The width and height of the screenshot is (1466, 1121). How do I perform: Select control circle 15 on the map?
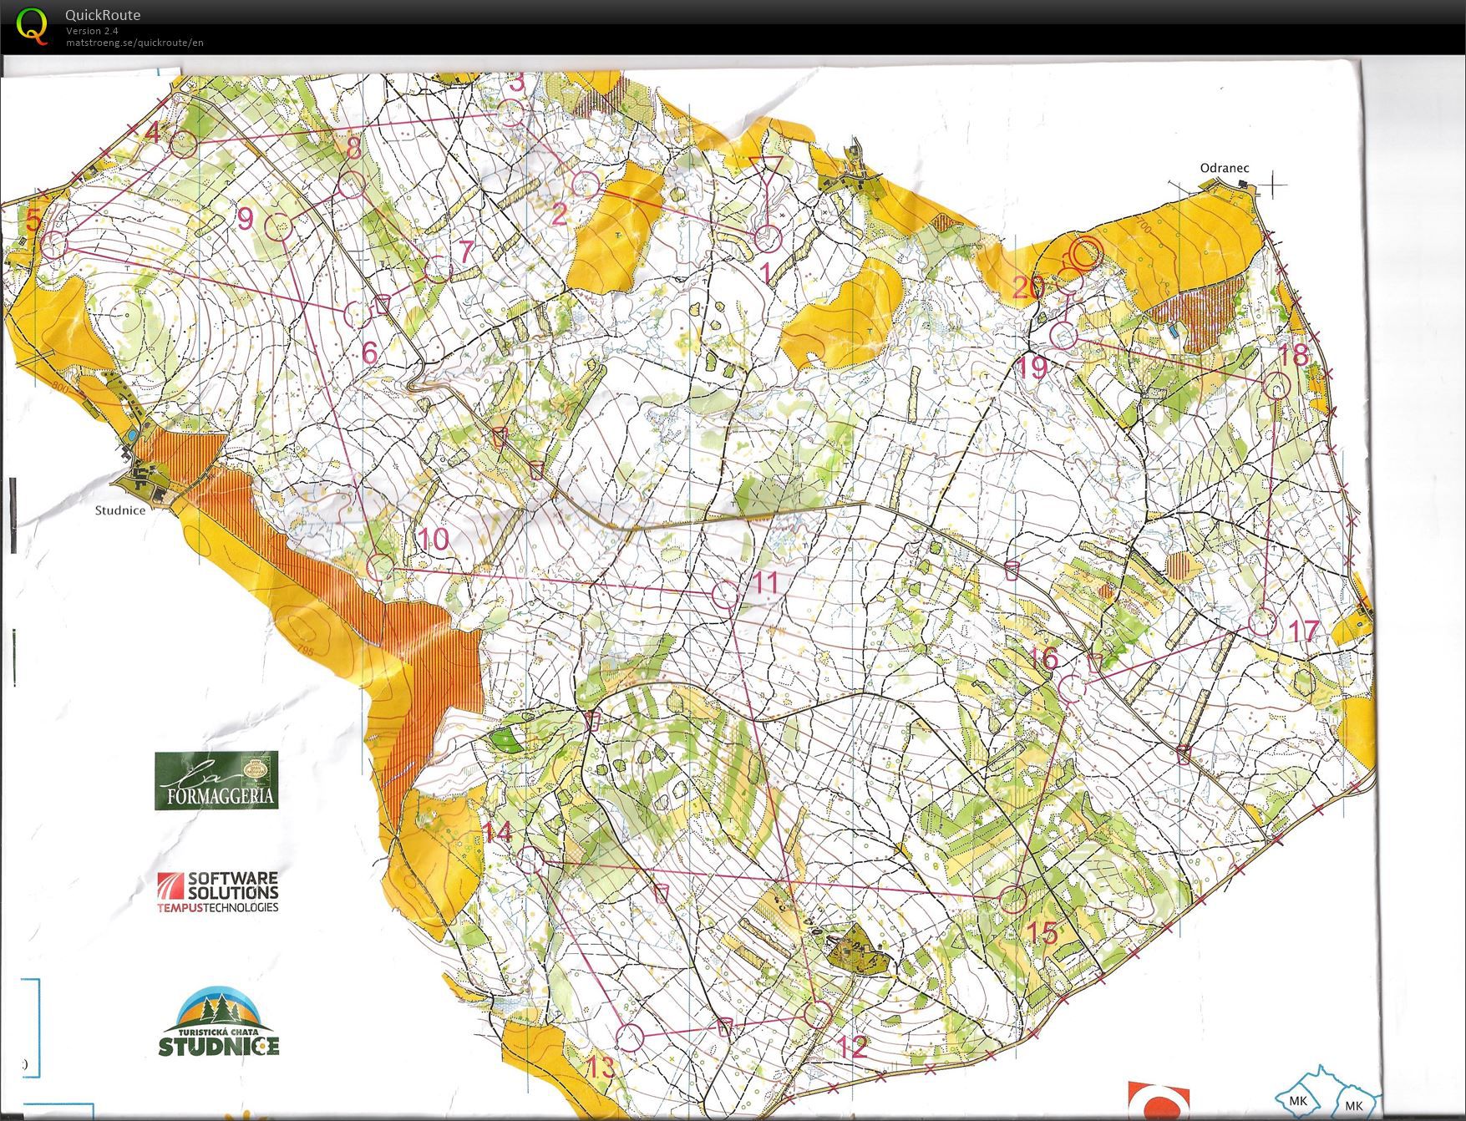[x=1012, y=899]
